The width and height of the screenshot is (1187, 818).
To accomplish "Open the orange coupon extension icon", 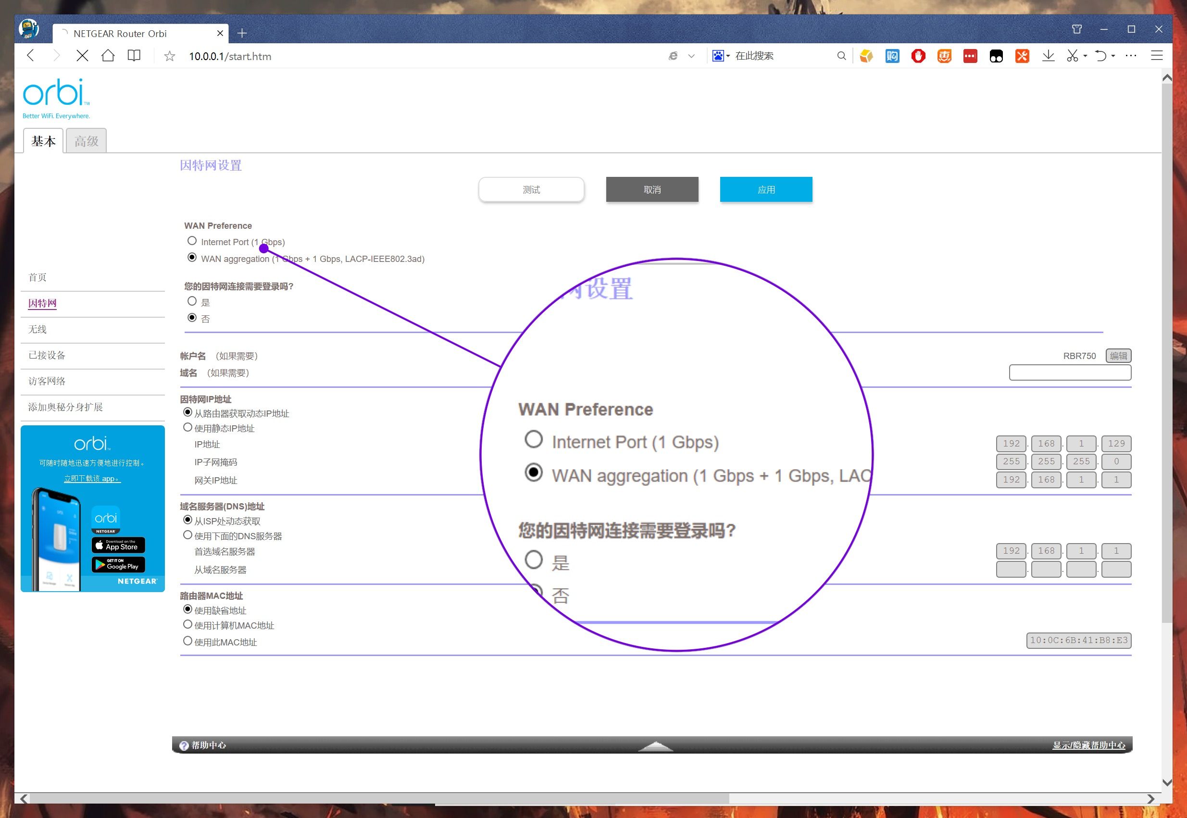I will (x=944, y=56).
